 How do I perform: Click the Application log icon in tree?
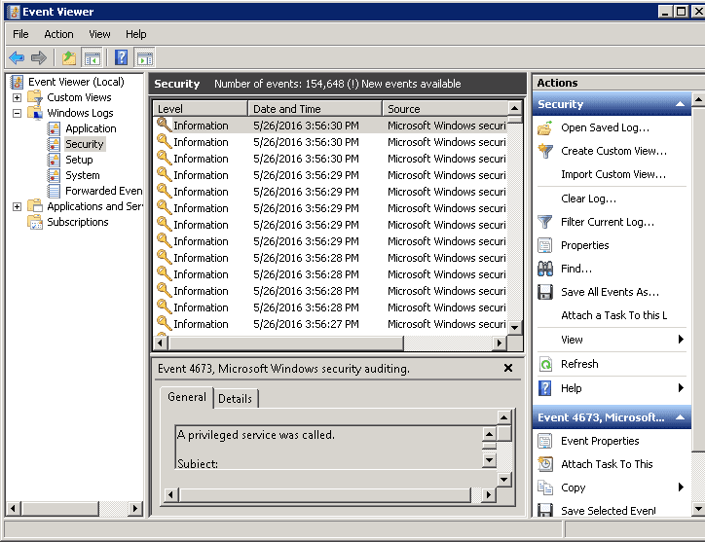click(x=54, y=128)
